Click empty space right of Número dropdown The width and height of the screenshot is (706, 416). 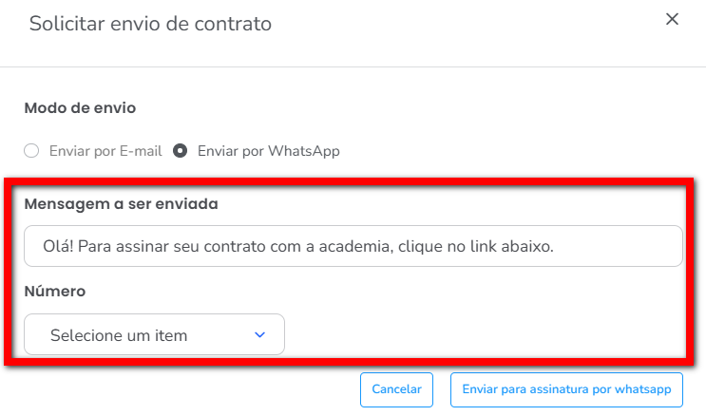click(475, 334)
